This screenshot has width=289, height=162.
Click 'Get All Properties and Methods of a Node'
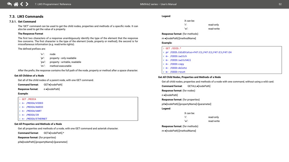[38, 124]
